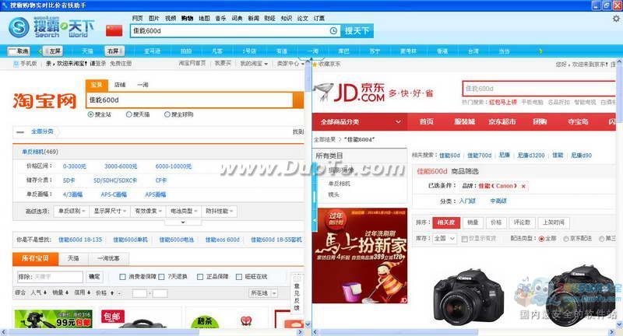Click 左屏 button

point(53,51)
